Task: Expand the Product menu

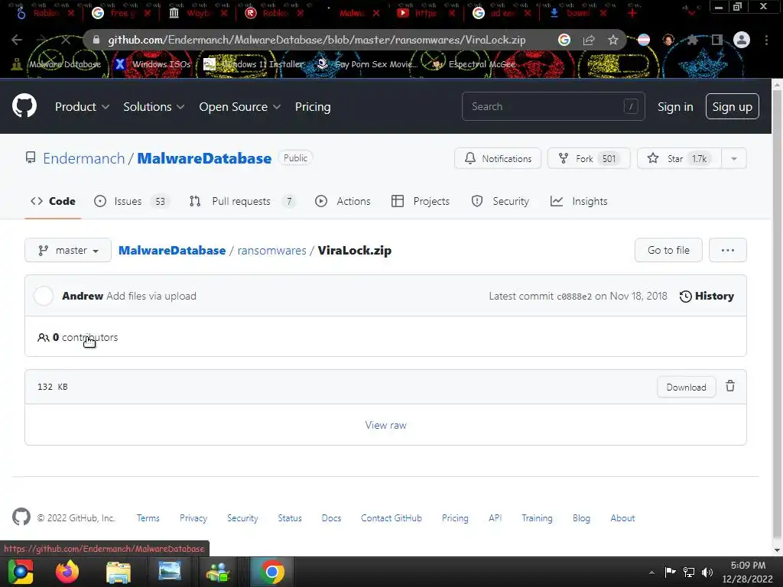Action: tap(82, 107)
